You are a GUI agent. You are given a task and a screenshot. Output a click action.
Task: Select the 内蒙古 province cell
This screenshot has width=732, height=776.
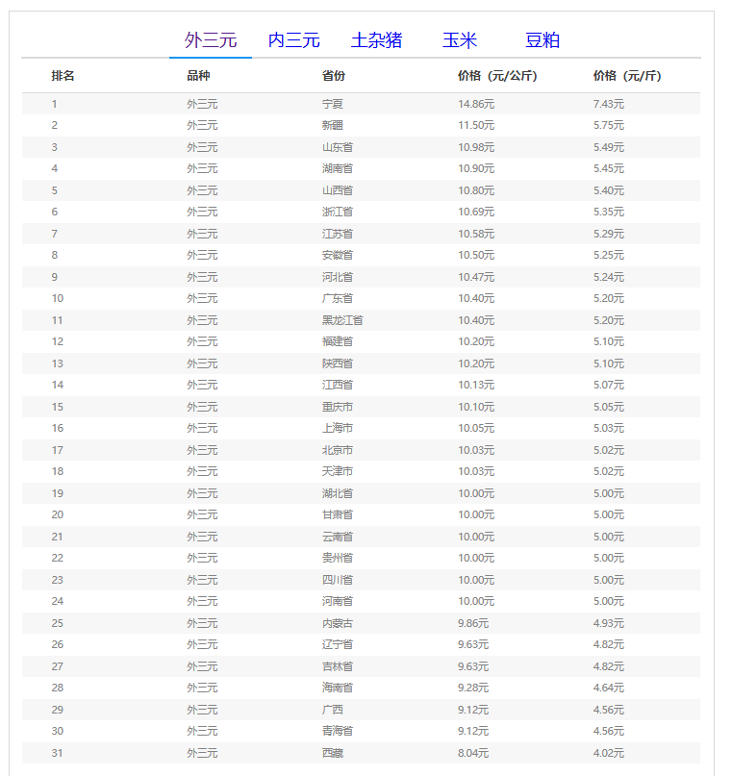coord(338,623)
